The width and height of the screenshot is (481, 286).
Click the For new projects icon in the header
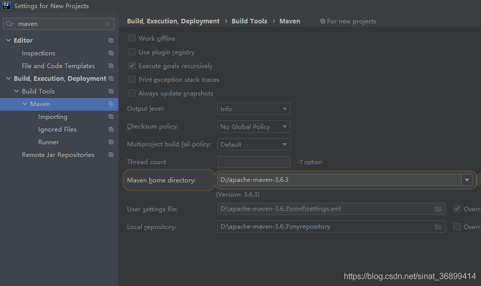pyautogui.click(x=323, y=21)
